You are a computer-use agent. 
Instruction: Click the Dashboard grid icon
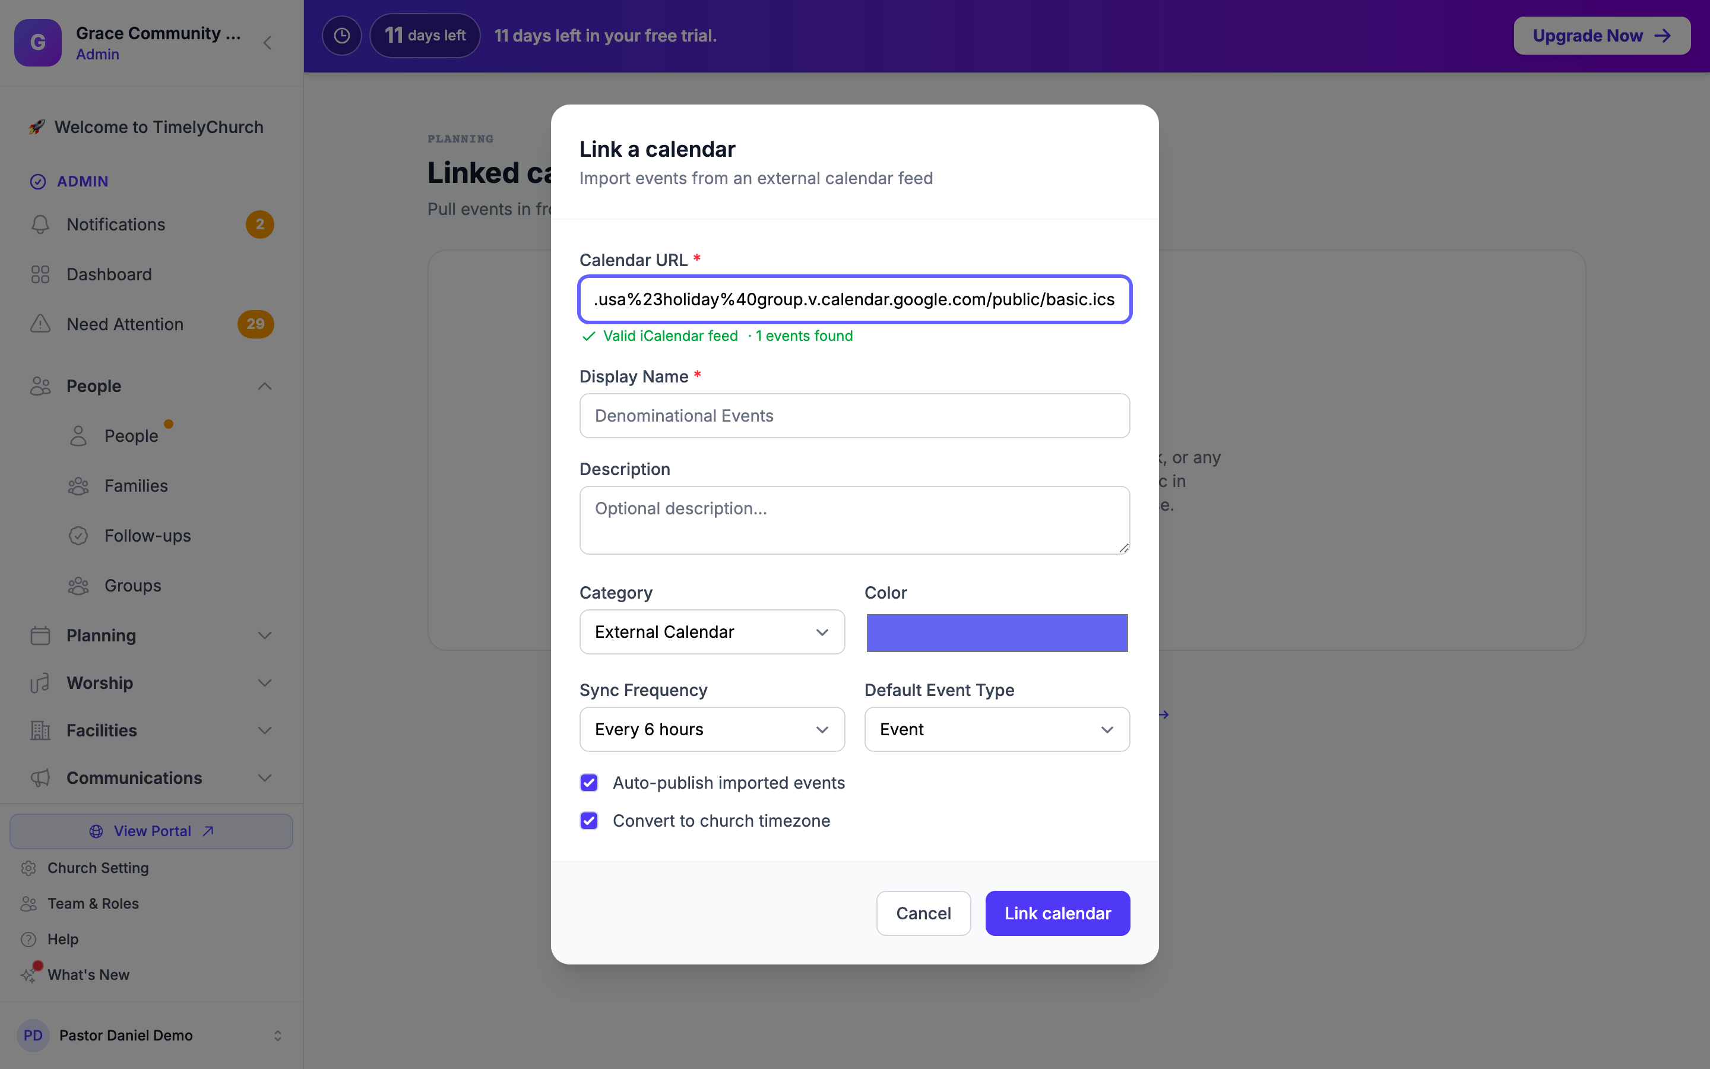point(40,274)
